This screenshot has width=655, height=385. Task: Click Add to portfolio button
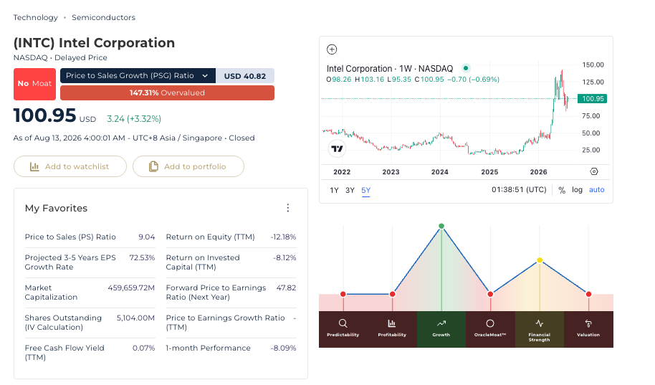click(x=188, y=166)
